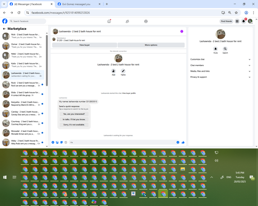Open Chrome zoom magnifier icon in address bar
Screen dimensions: 258x206
230,12
